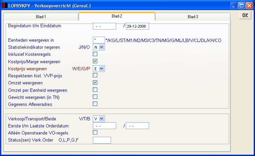Click the J/N/O hint text
The image size is (255, 156).
[84, 47]
